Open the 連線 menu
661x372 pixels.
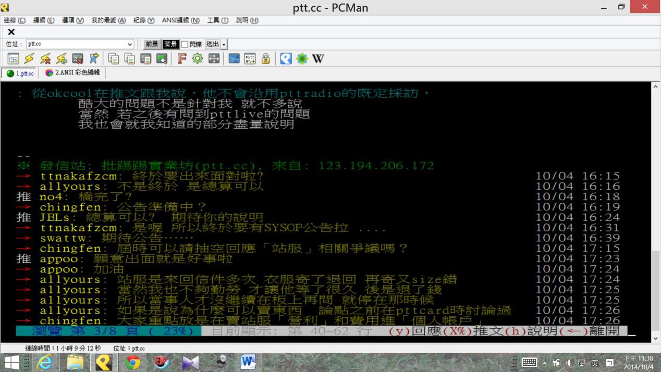15,20
